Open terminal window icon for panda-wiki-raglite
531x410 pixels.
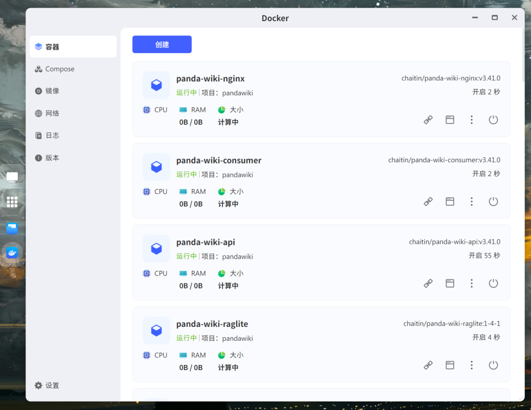[x=450, y=365]
